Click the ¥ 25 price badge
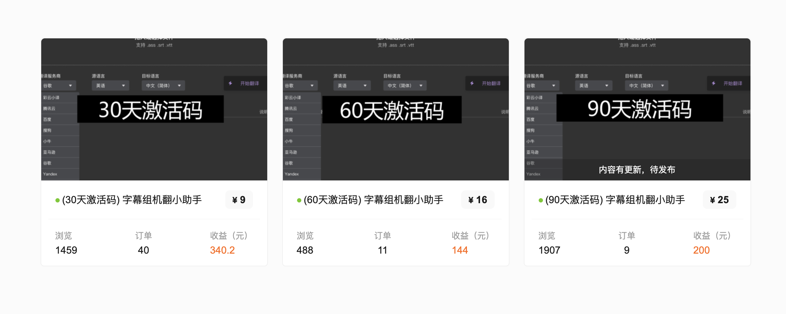 719,200
